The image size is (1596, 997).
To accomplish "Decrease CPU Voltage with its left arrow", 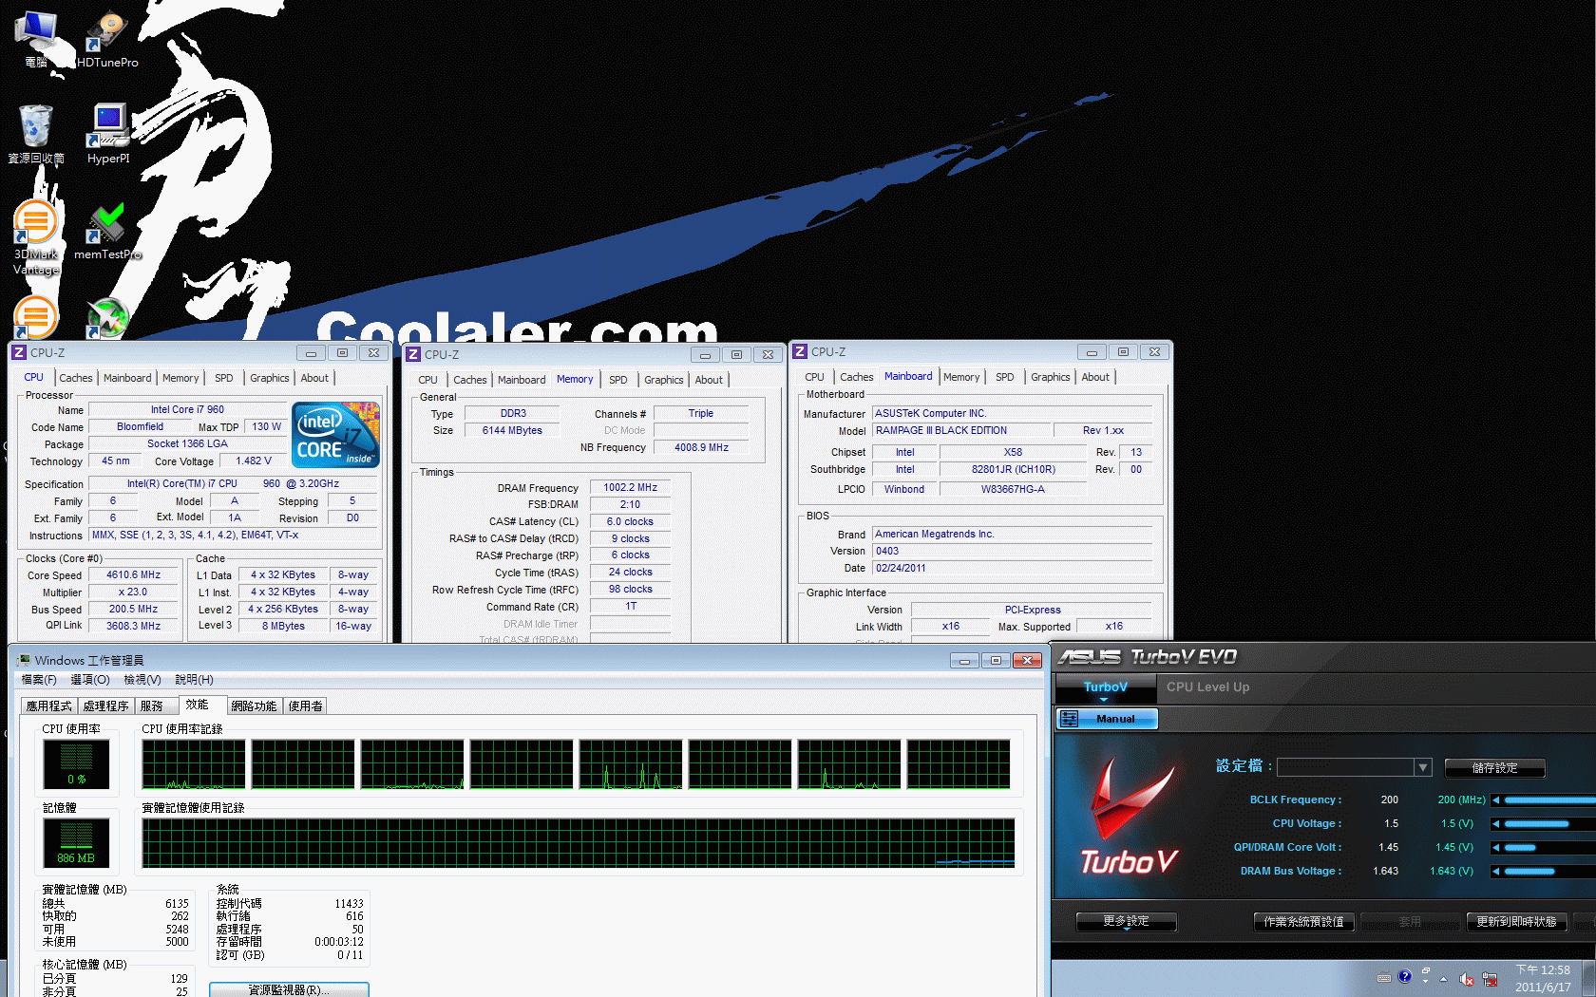I will click(x=1496, y=823).
